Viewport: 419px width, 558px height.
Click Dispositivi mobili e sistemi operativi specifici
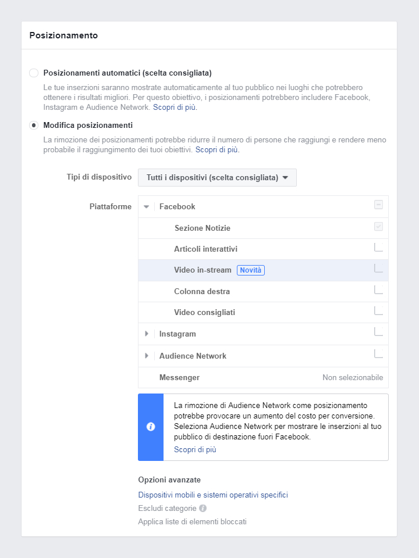click(x=212, y=495)
